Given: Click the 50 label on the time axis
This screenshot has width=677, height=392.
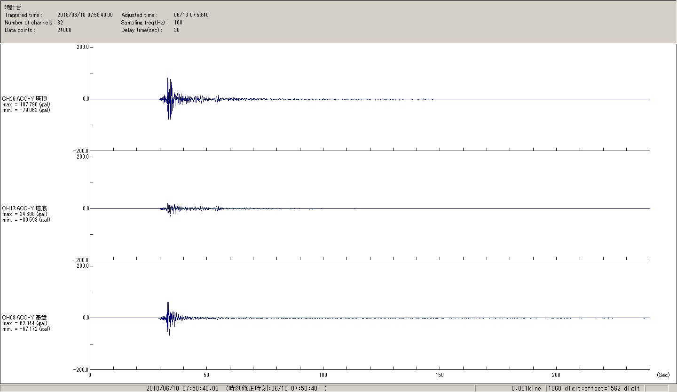Looking at the screenshot, I should 206,375.
